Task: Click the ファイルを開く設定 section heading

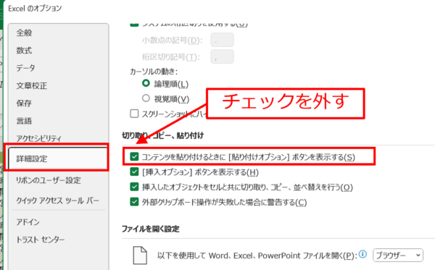Action: point(151,229)
